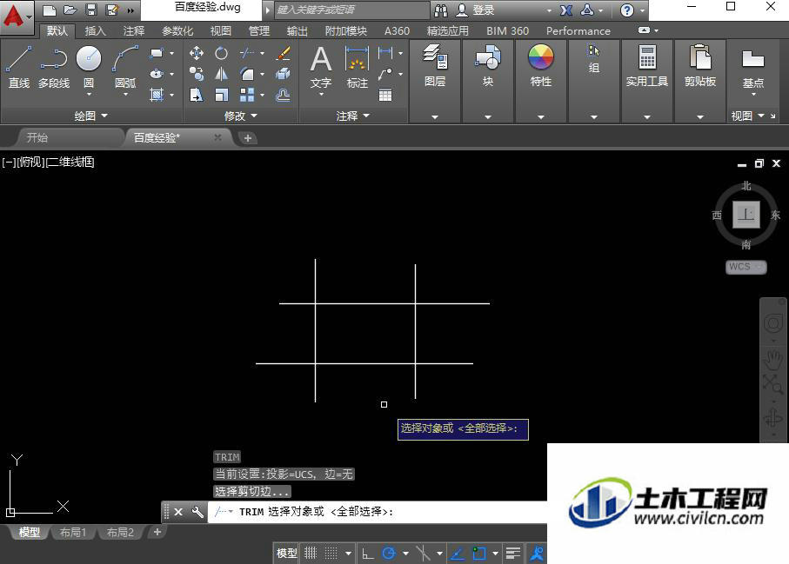Select the Mirror tool
The image size is (789, 564).
[222, 74]
